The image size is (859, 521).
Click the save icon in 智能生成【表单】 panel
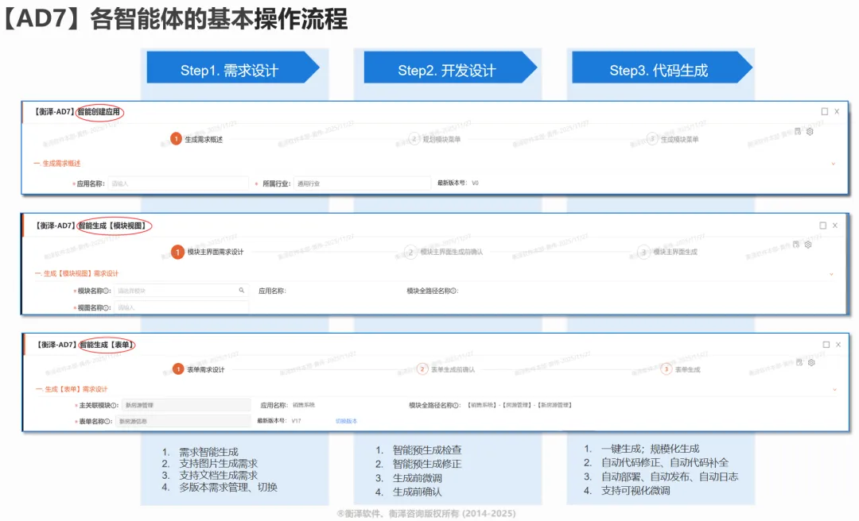pos(799,362)
